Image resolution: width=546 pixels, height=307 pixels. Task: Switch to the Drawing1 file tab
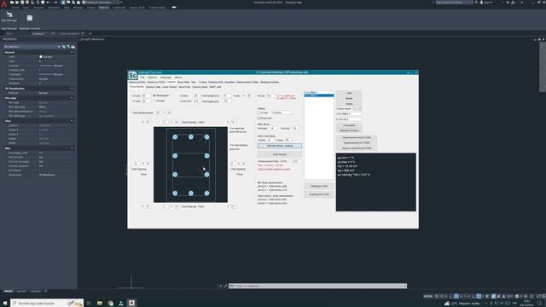pos(38,34)
